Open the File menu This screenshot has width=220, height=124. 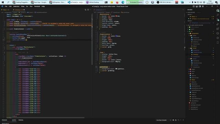pos(6,6)
